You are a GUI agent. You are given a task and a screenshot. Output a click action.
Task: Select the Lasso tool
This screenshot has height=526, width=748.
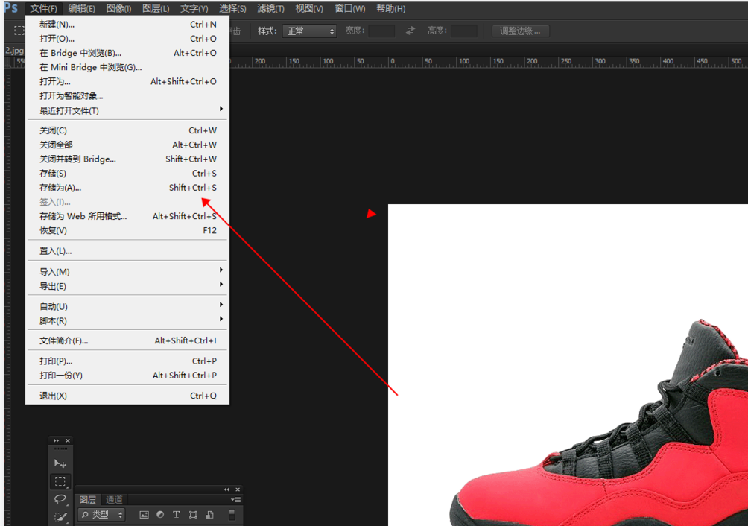tap(60, 499)
